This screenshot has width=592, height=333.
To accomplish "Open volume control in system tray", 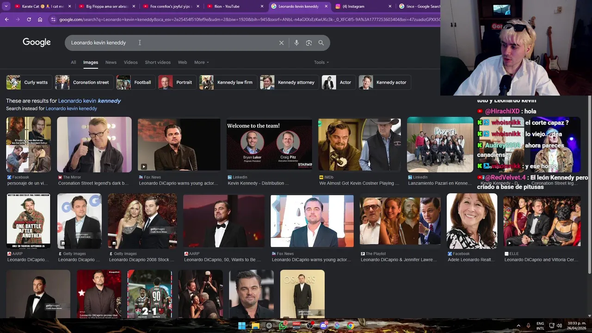I will point(561,326).
